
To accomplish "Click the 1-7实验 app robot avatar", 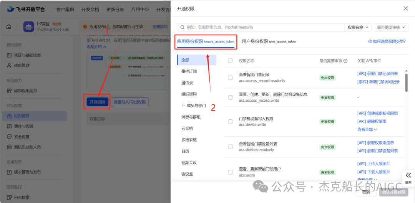I will click(x=28, y=27).
